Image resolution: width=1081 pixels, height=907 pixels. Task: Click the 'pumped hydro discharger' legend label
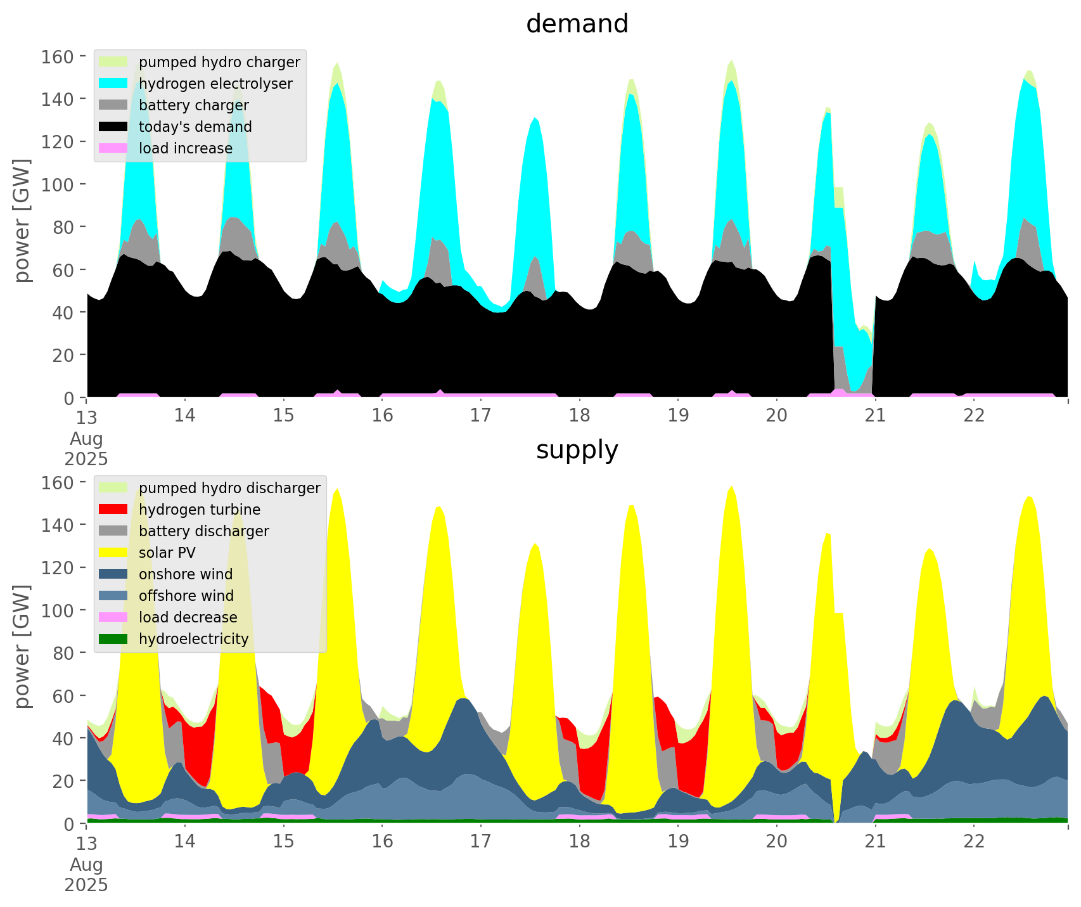point(229,488)
